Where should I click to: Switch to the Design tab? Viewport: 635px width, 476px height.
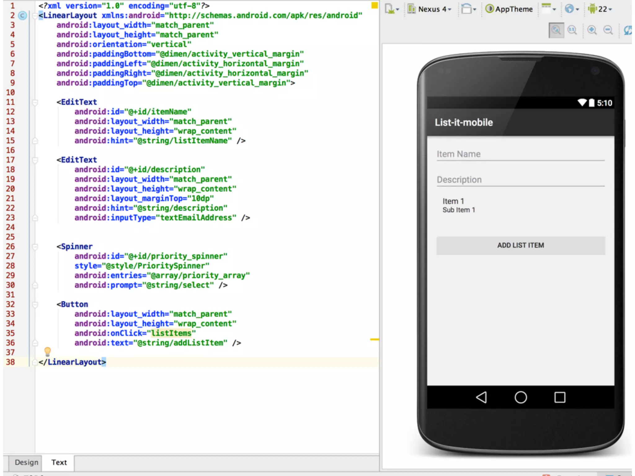pyautogui.click(x=26, y=462)
